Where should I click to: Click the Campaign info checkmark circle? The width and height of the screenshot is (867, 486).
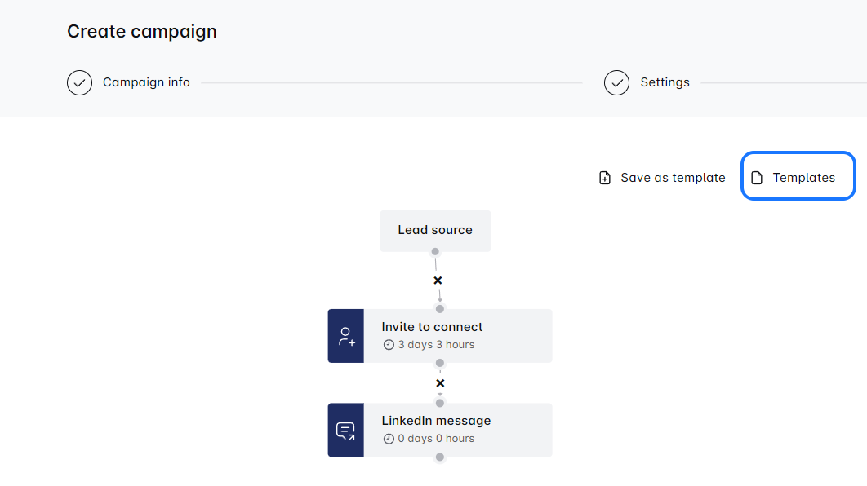click(79, 82)
